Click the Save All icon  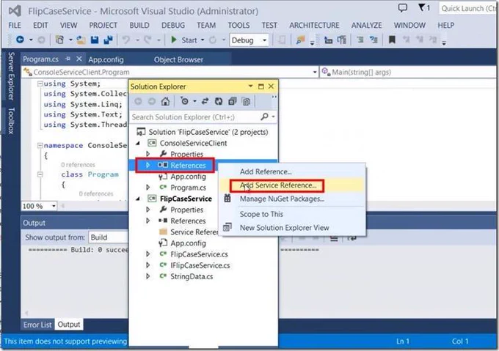tap(108, 40)
